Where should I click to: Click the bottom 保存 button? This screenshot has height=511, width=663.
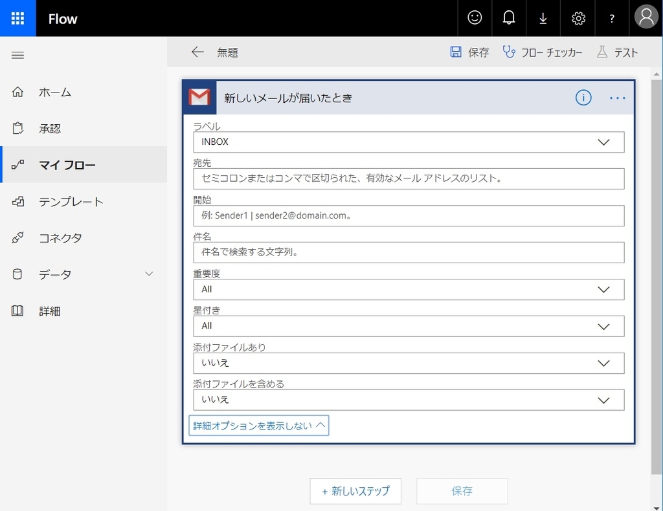click(462, 491)
